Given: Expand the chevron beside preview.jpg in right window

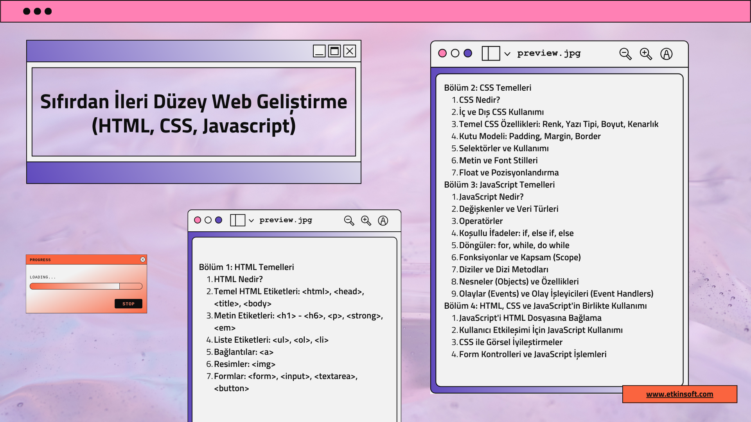Looking at the screenshot, I should [x=507, y=54].
